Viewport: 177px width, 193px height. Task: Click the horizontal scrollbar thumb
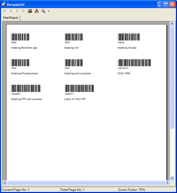pos(86,183)
